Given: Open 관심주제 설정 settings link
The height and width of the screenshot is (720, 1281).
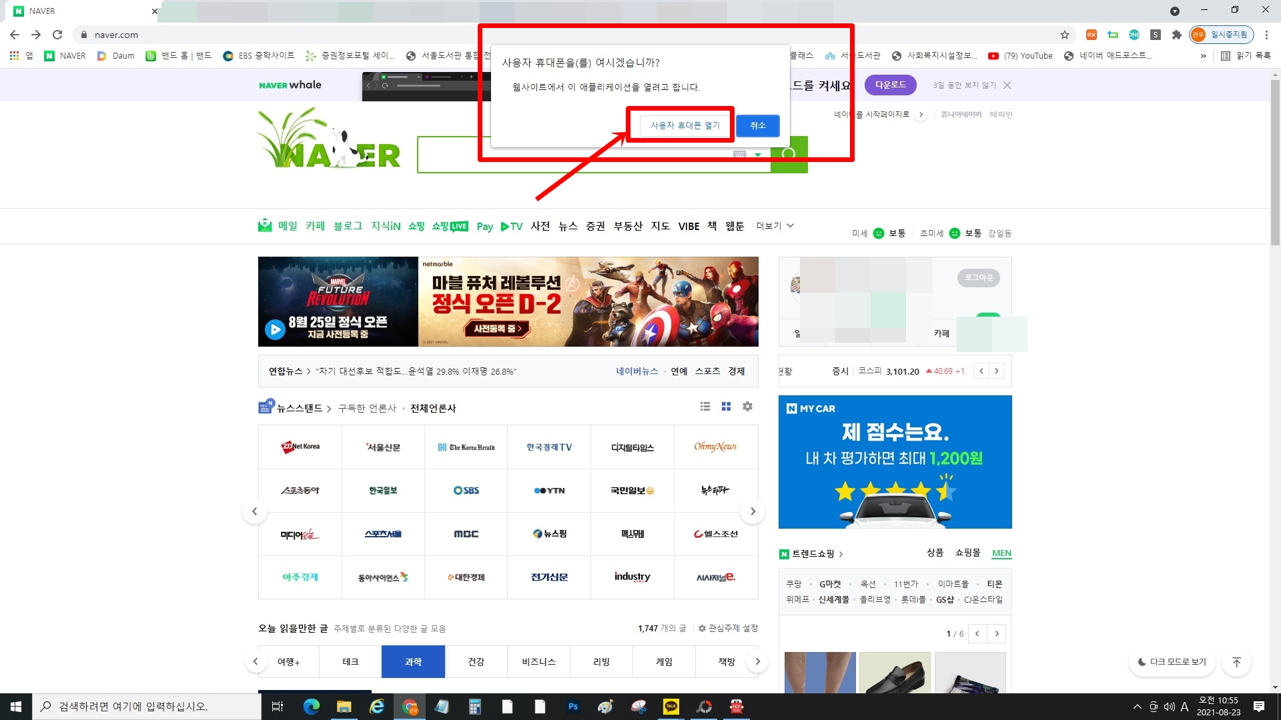Looking at the screenshot, I should 728,629.
